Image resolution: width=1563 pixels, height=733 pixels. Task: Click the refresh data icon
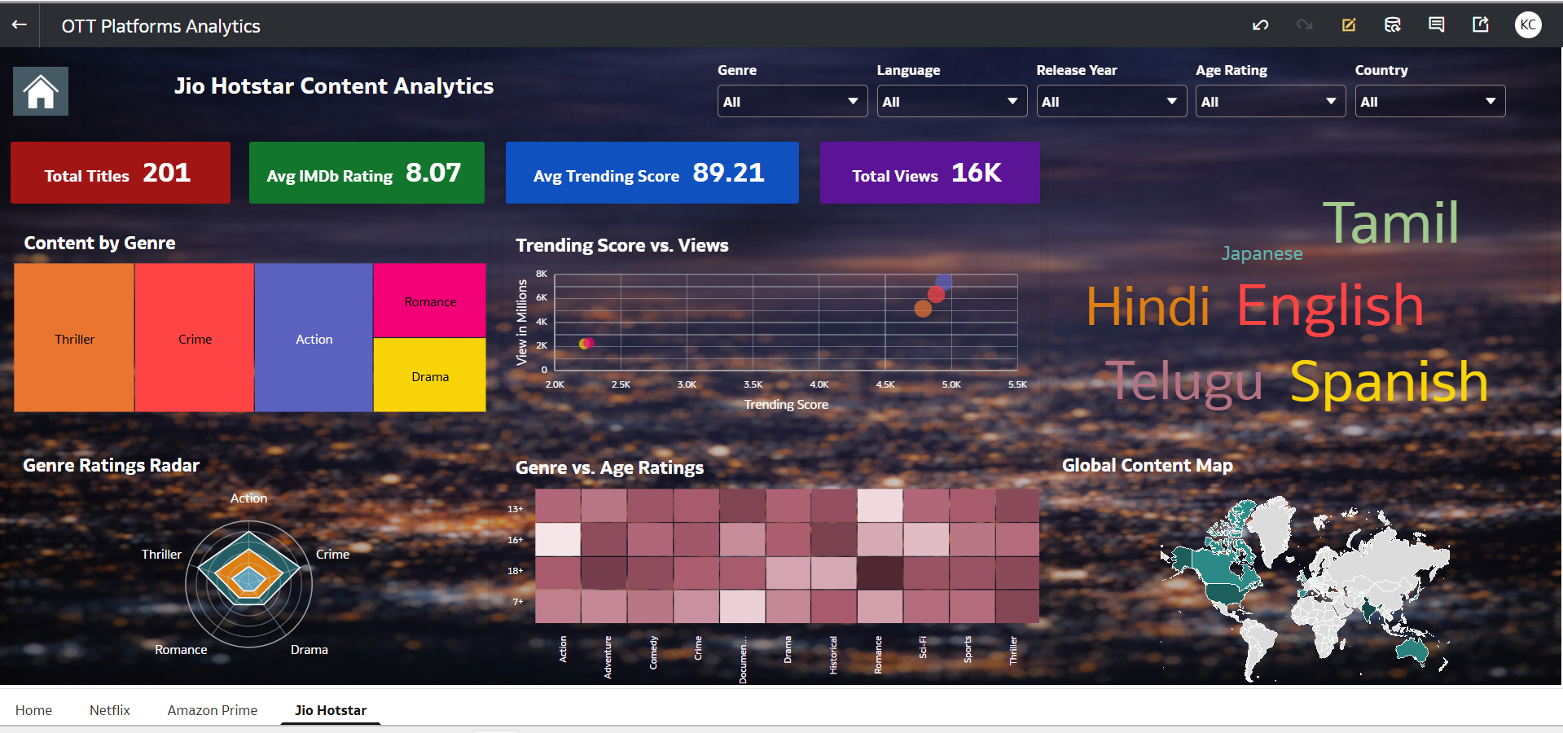[x=1393, y=25]
